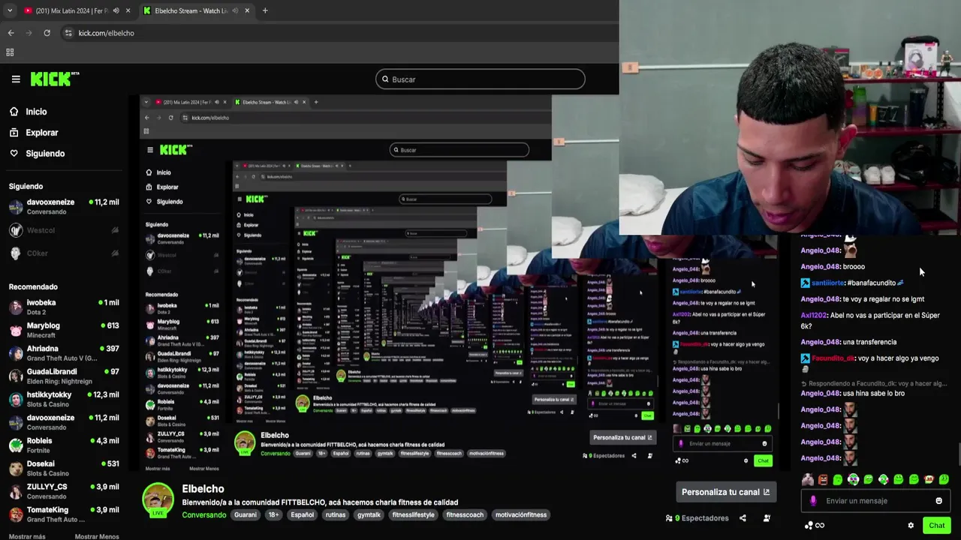This screenshot has height=540, width=961.
Task: Click the Guarani tag
Action: pos(246,515)
